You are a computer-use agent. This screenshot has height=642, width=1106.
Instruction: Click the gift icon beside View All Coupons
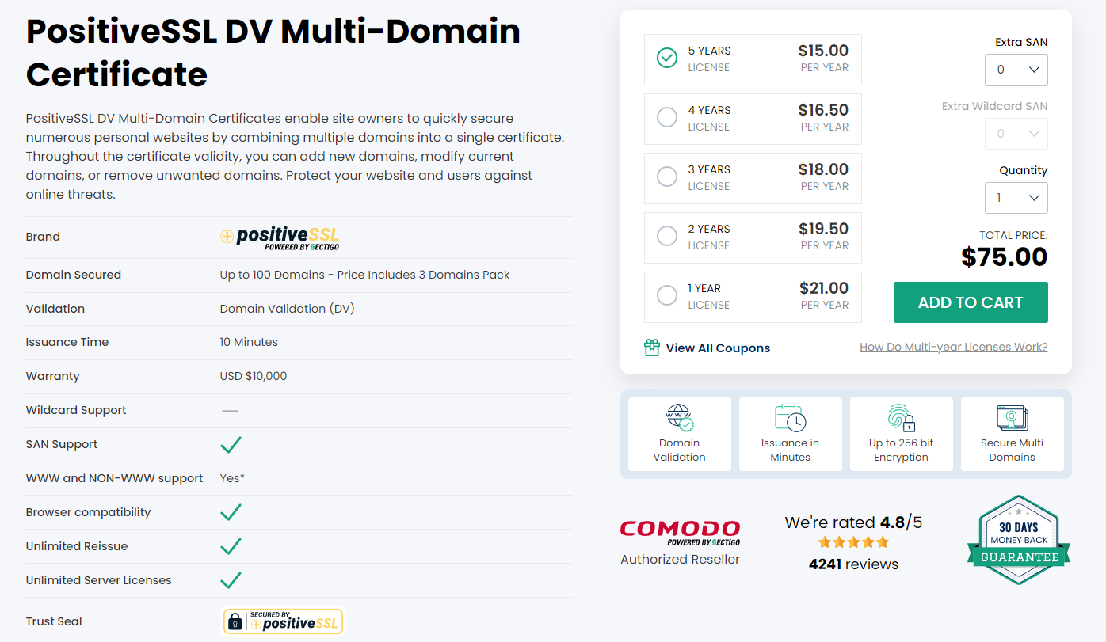tap(652, 348)
